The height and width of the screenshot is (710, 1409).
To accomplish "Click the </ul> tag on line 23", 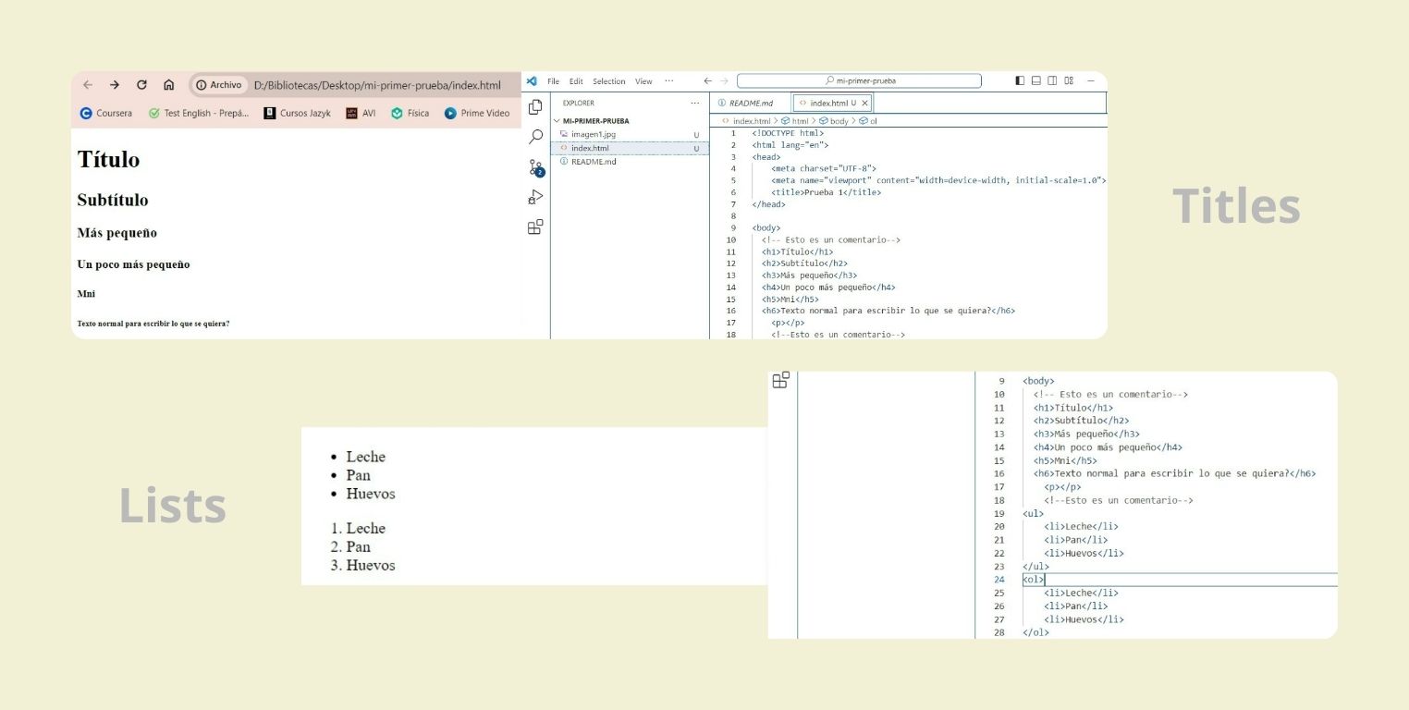I will click(1035, 567).
